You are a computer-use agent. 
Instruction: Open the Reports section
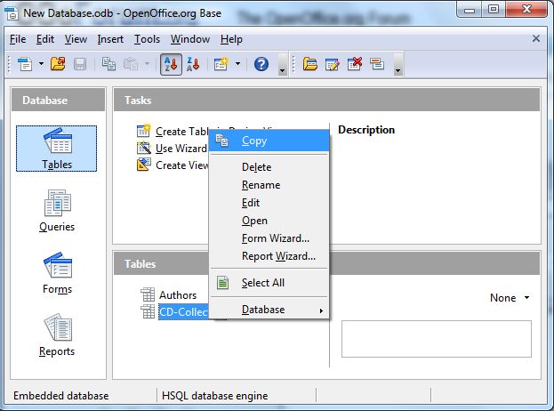coord(57,335)
